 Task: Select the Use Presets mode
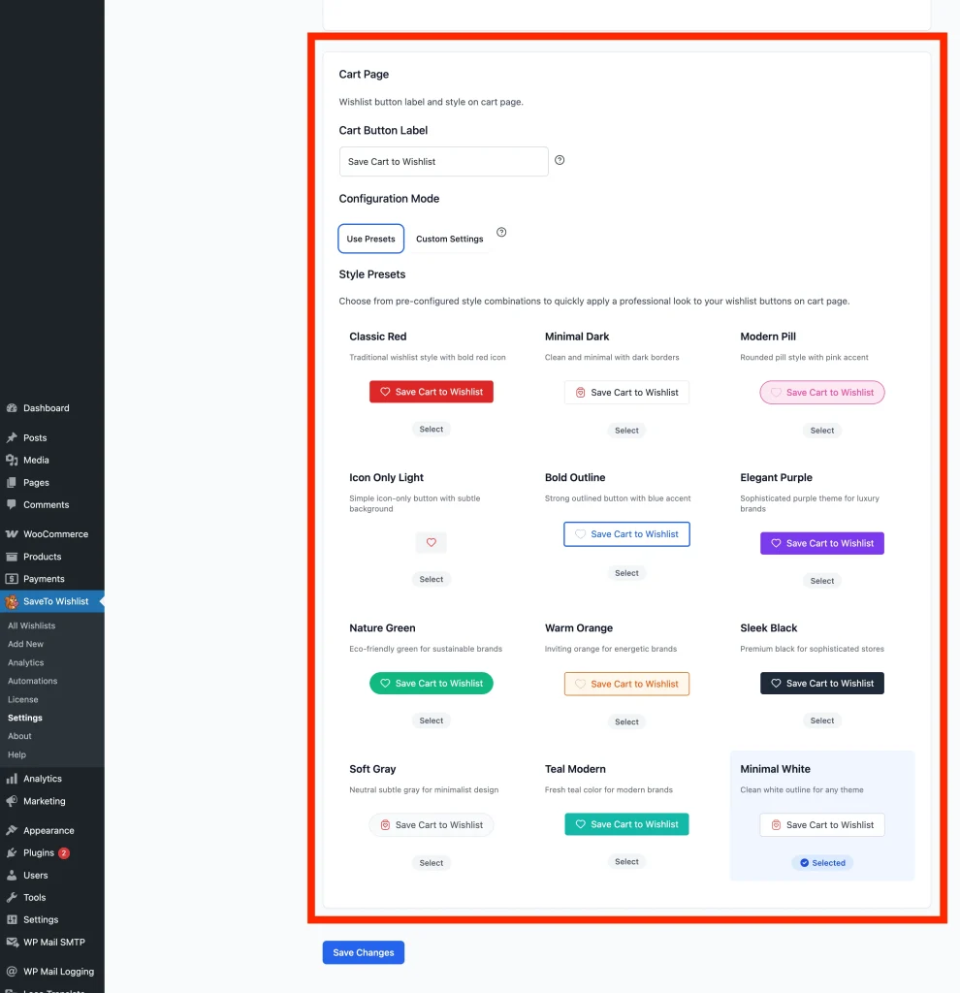(x=371, y=239)
